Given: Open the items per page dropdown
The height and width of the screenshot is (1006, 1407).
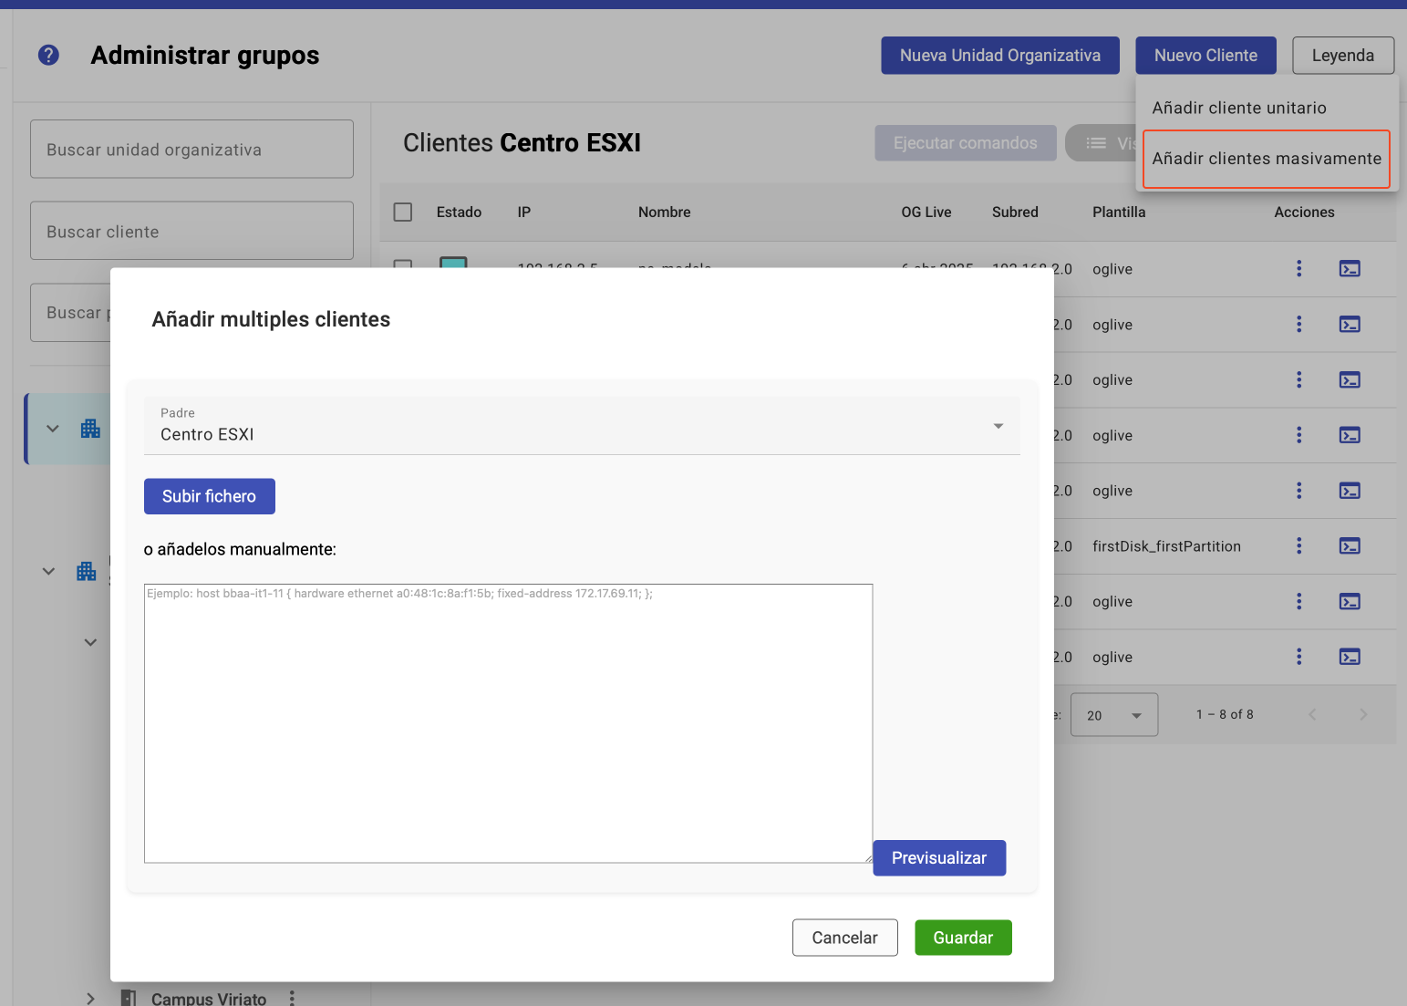Looking at the screenshot, I should [1113, 715].
